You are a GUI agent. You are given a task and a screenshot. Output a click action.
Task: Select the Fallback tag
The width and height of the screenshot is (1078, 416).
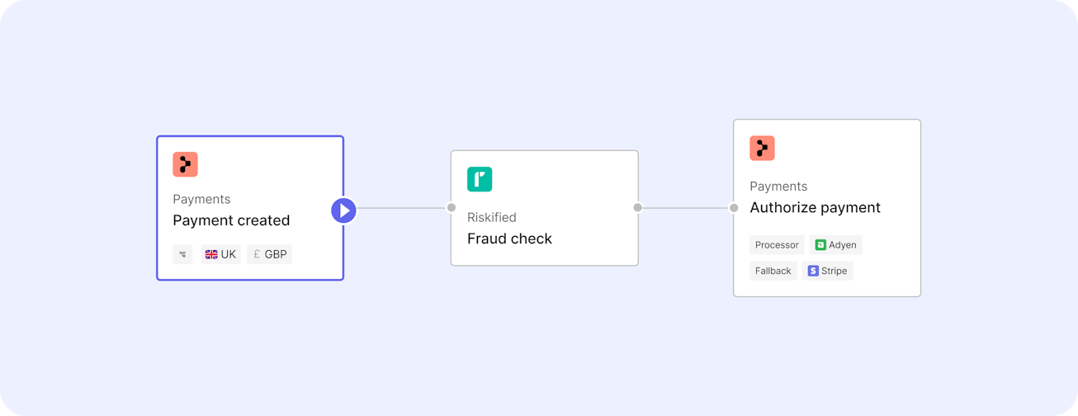pos(773,271)
